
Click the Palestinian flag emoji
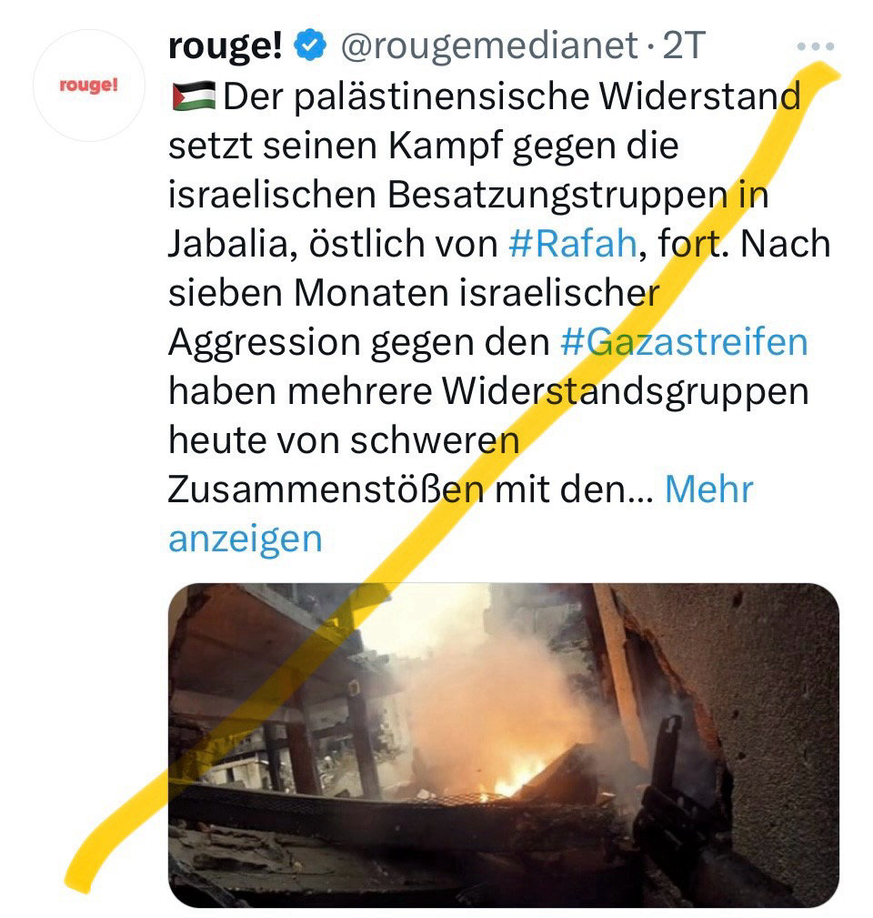coord(194,96)
